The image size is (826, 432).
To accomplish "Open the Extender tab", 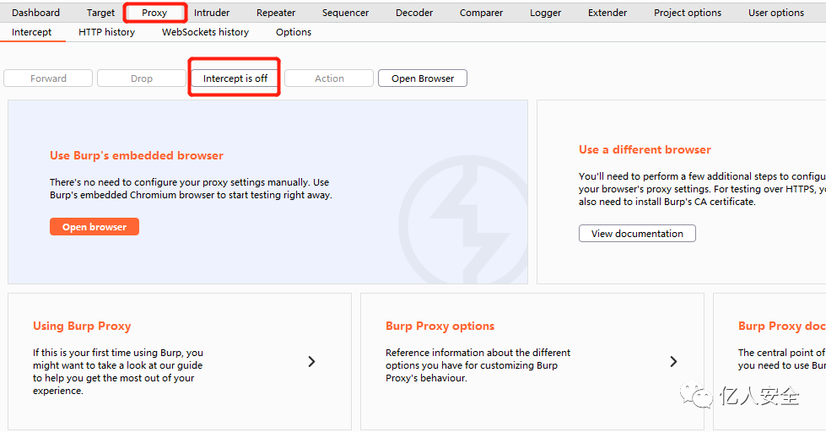I will point(608,13).
